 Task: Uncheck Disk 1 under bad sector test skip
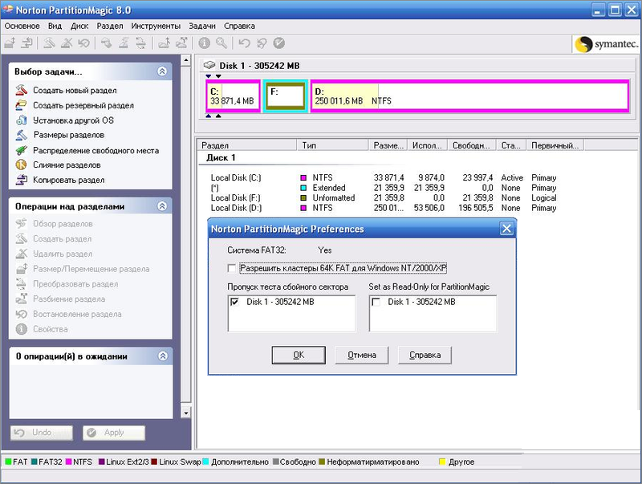point(234,302)
